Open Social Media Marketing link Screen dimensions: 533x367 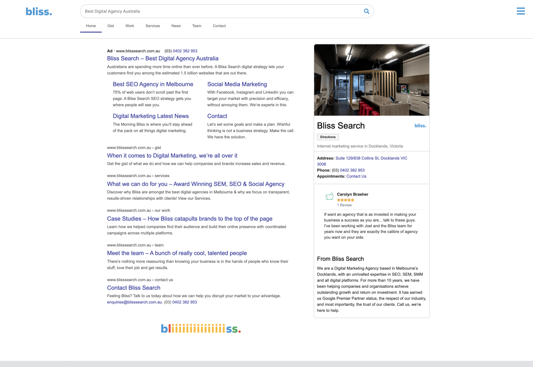click(237, 84)
